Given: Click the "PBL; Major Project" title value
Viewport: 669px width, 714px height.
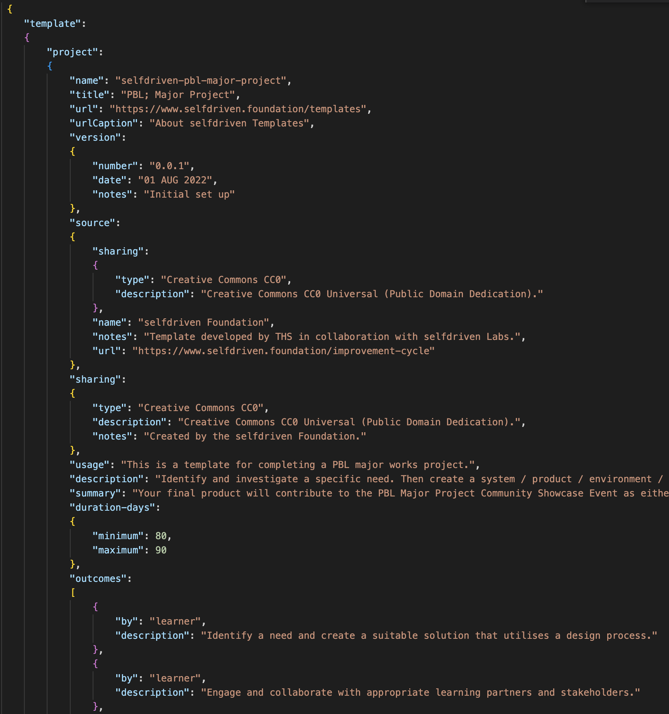Looking at the screenshot, I should tap(178, 95).
